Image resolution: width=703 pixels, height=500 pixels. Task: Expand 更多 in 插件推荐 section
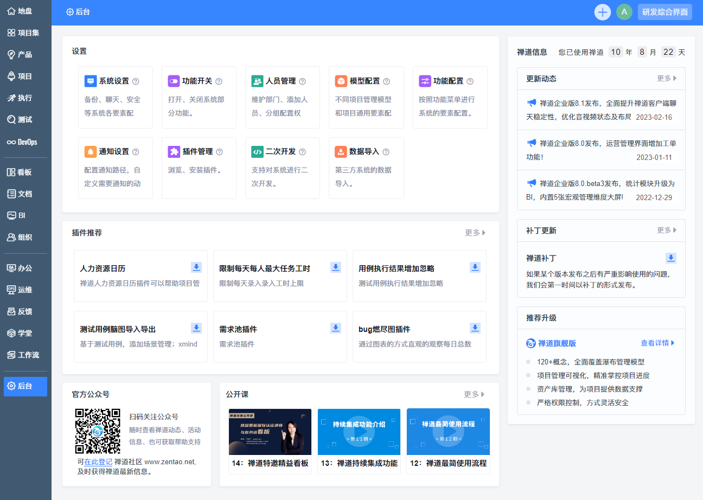[x=475, y=233]
